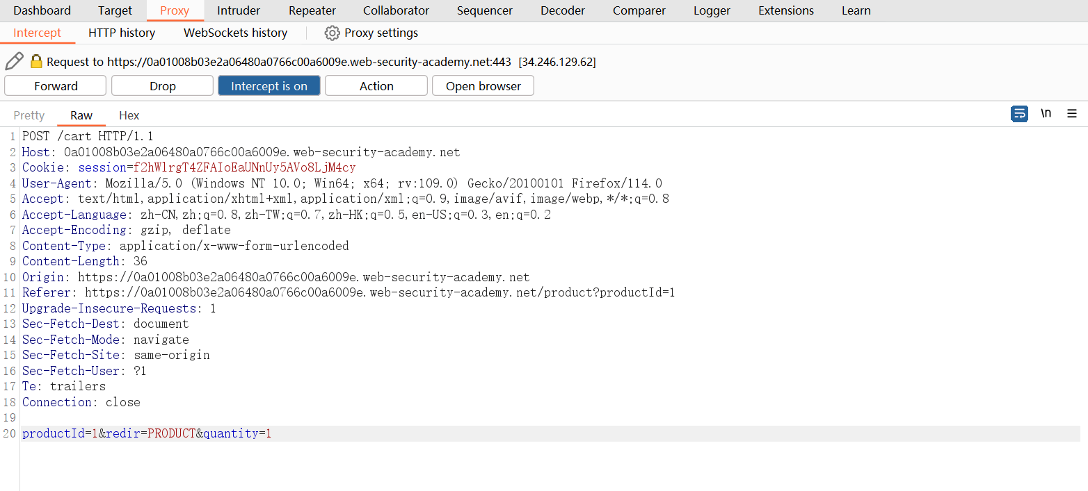The height and width of the screenshot is (491, 1088).
Task: Go to the Decoder tab
Action: [562, 10]
